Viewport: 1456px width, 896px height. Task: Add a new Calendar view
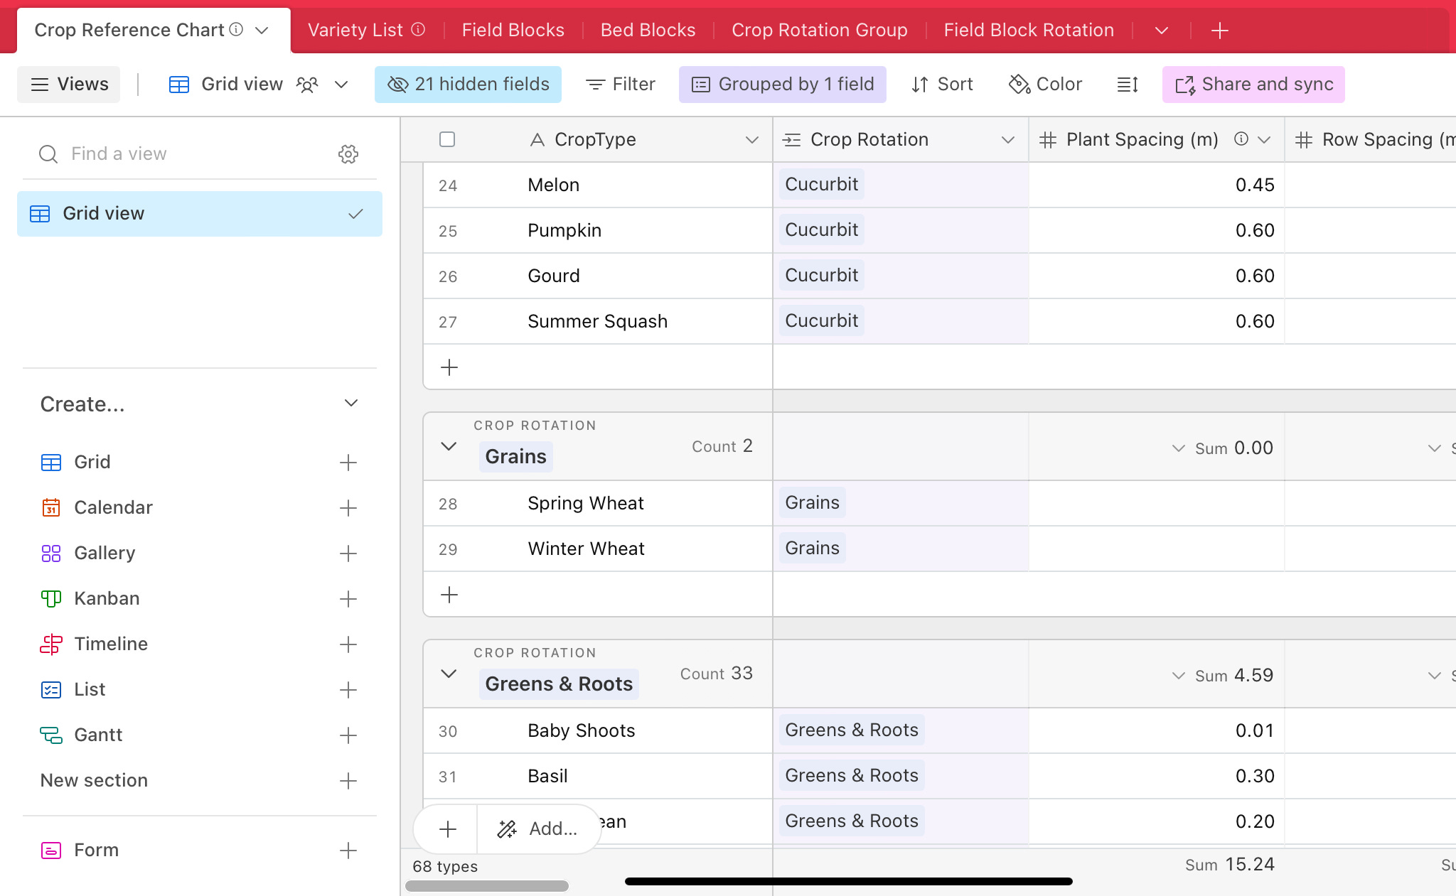pos(348,508)
